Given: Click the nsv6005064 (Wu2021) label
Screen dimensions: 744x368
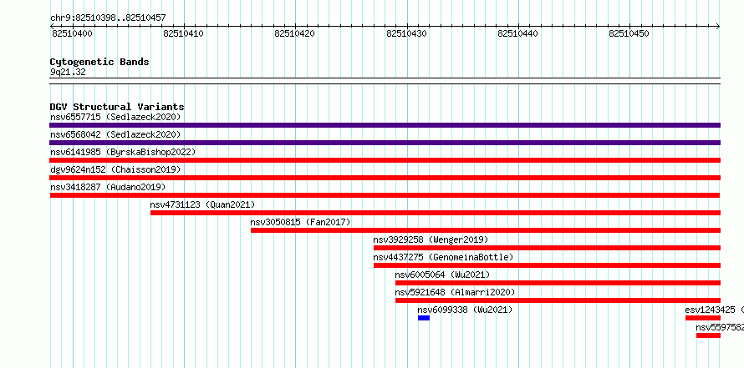Looking at the screenshot, I should 442,275.
